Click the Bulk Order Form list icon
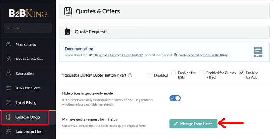This screenshot has height=139, width=273. (9, 88)
